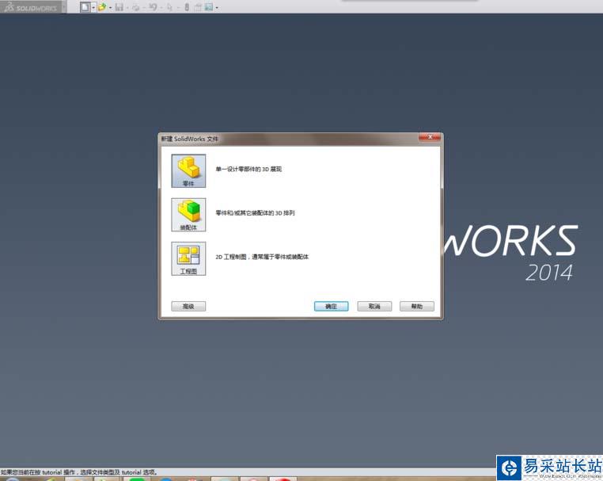Click the Save disk icon

pos(119,7)
